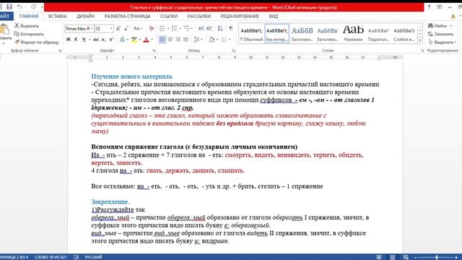Open Word help question mark
Viewport: 462px width, 260px height.
click(x=429, y=7)
